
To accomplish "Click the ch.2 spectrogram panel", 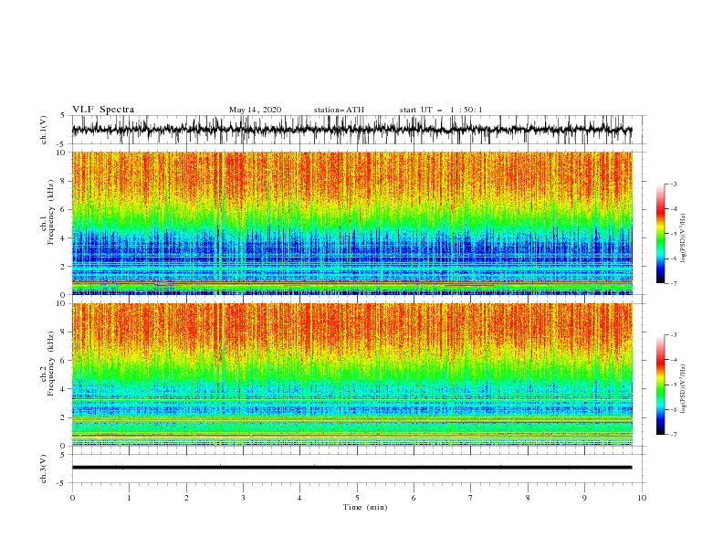I will point(351,374).
